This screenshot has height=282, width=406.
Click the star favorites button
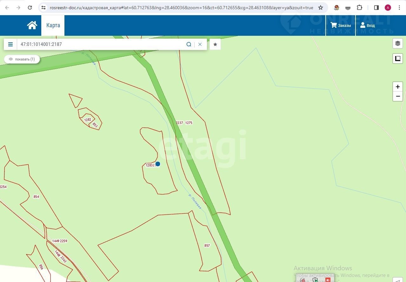click(215, 44)
